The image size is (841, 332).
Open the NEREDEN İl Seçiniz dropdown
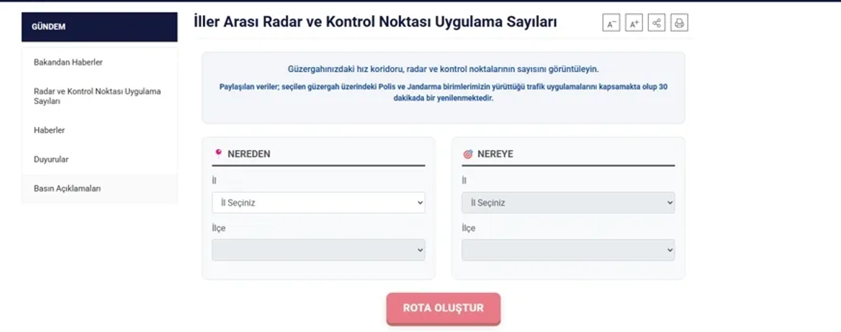(x=318, y=203)
